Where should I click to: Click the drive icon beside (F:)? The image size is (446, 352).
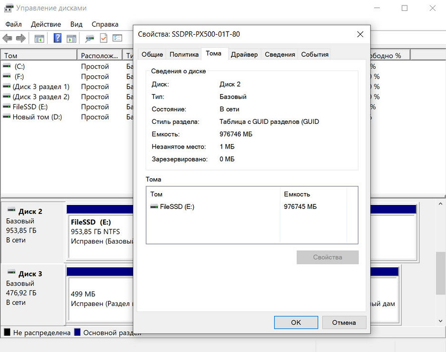click(x=7, y=76)
